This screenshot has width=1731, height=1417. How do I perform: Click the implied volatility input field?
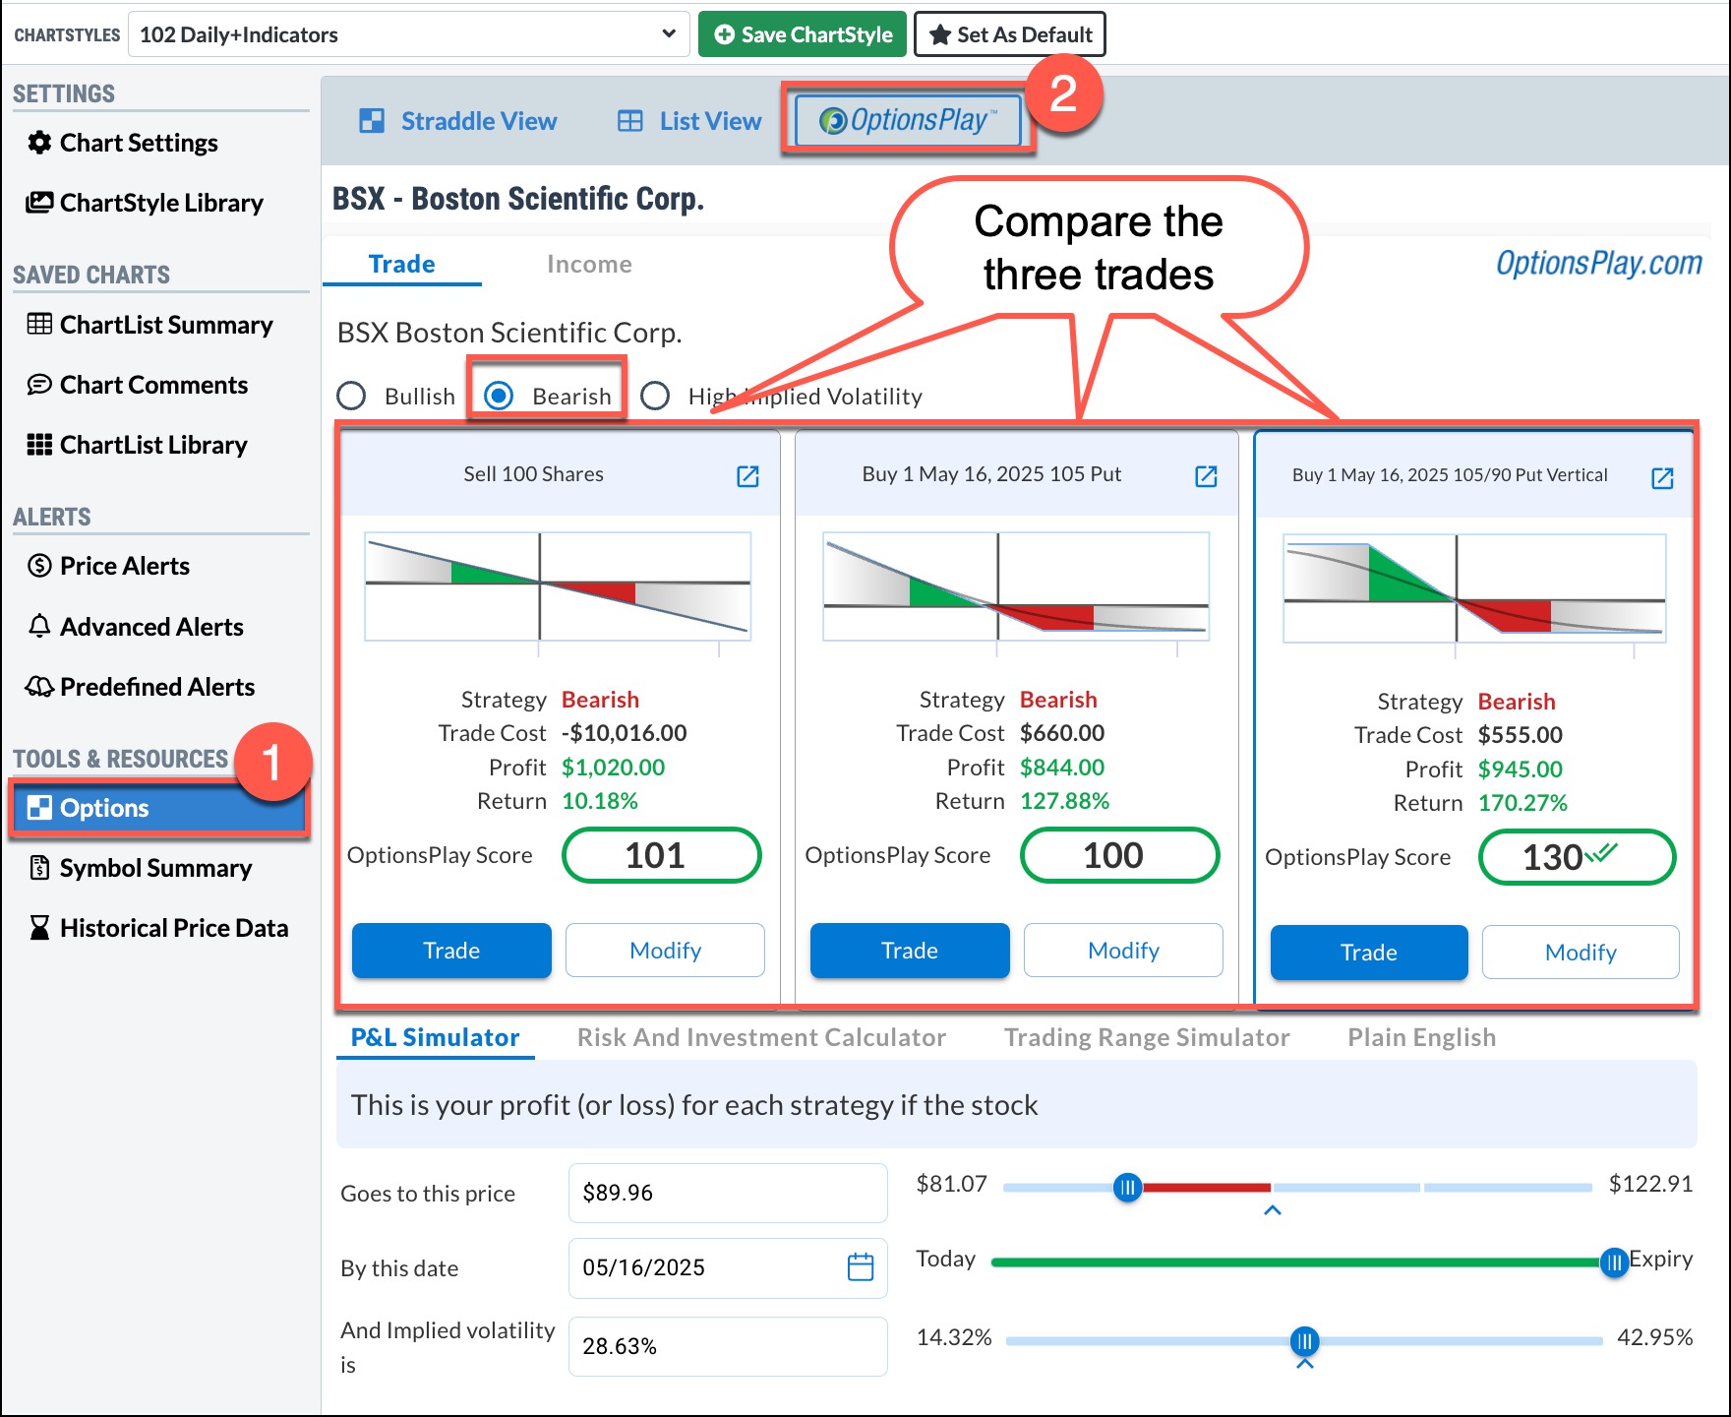728,1346
